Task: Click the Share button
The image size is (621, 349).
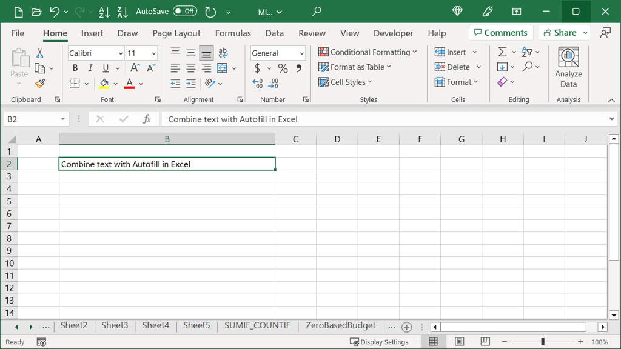Action: coord(560,33)
